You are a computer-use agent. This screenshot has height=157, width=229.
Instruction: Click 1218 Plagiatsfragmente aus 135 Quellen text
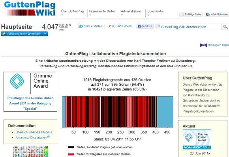[x=117, y=80]
